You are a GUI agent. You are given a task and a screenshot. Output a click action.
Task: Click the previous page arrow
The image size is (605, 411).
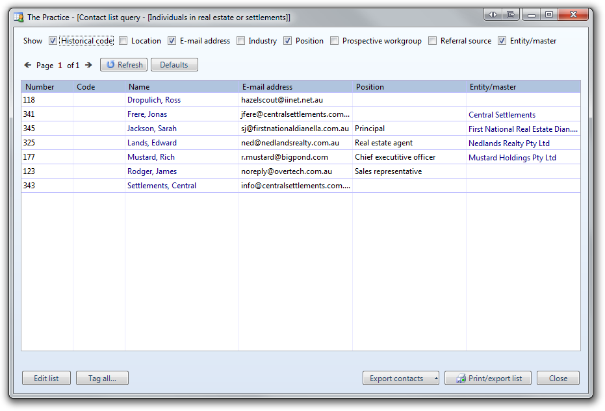pos(28,65)
